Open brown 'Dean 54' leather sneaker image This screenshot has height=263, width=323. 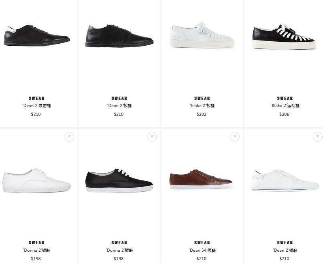tap(201, 179)
